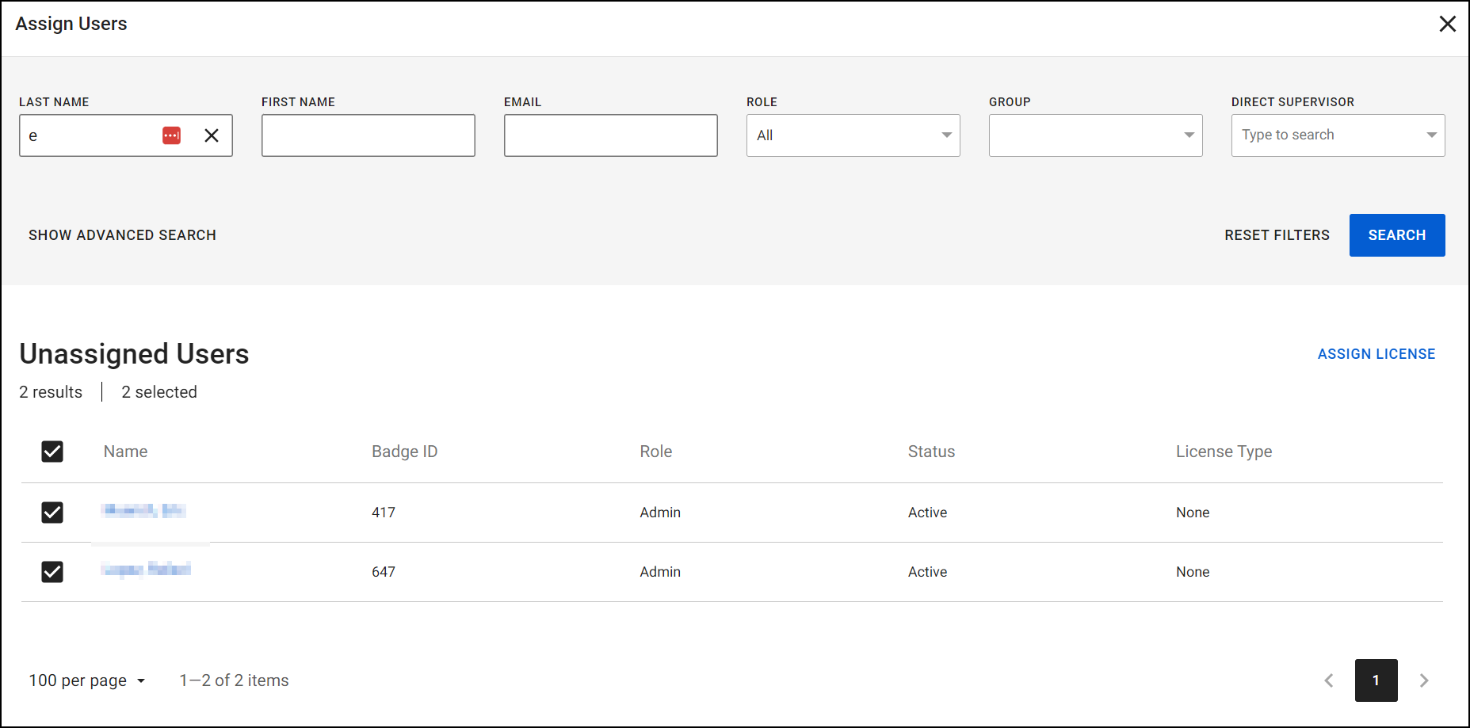
Task: Close the Assign Users dialog
Action: coord(1447,24)
